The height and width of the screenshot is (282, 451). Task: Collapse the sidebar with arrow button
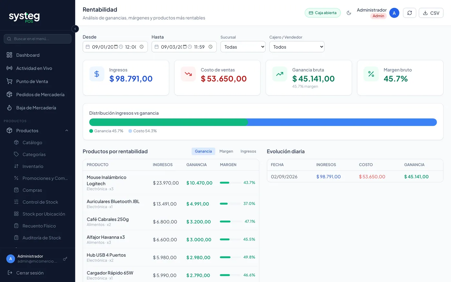[x=75, y=29]
